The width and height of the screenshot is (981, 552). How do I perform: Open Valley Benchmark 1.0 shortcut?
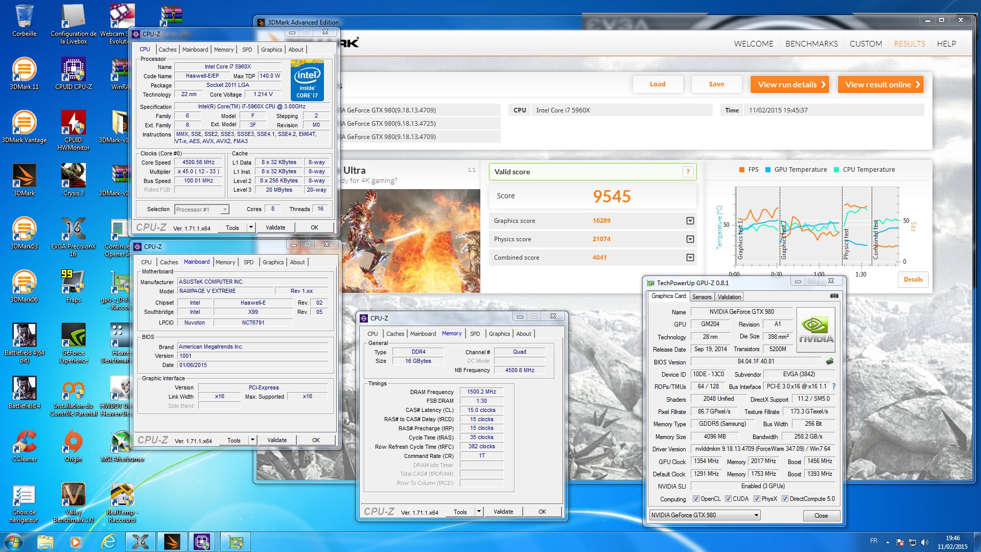pyautogui.click(x=74, y=502)
